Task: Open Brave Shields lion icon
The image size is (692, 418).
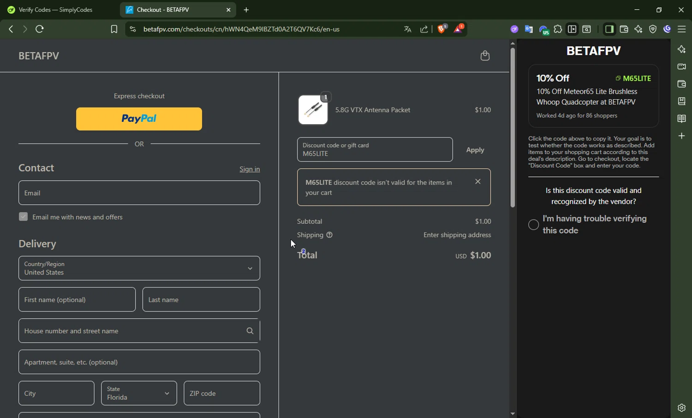Action: 442,29
